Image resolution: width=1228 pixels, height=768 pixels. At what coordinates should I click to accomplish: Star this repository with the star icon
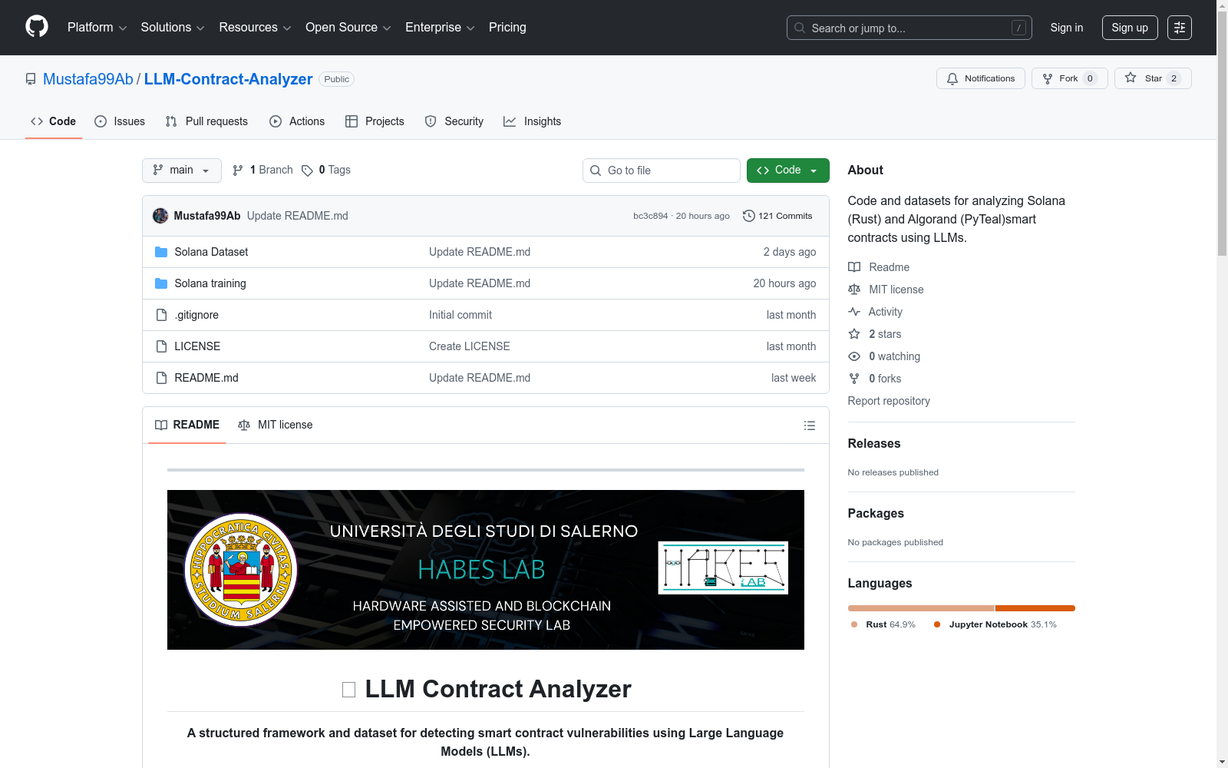[x=1131, y=78]
